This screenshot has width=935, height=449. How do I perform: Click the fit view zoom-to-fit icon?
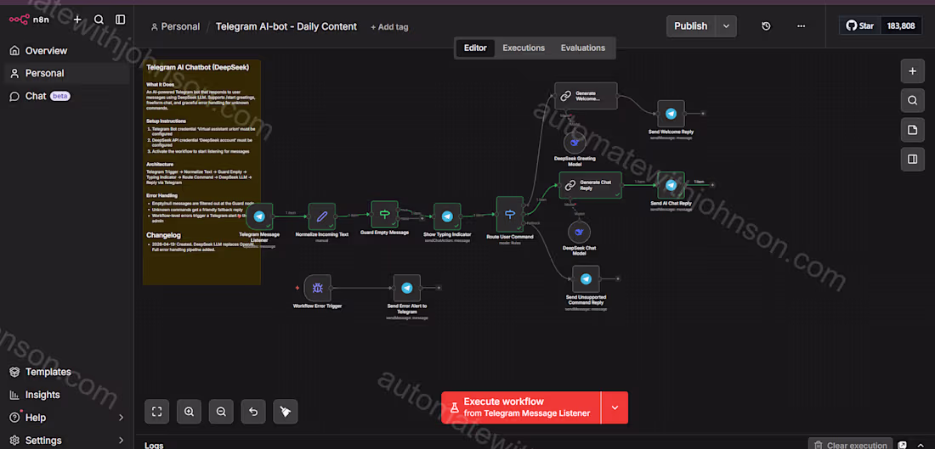[157, 412]
